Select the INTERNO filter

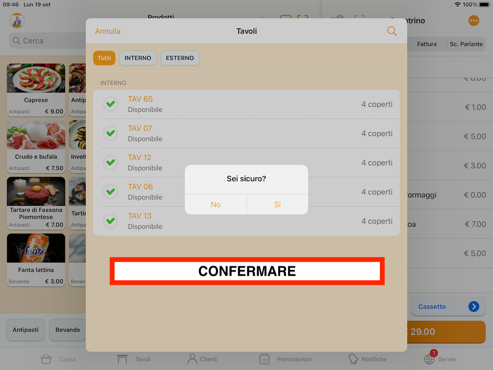[138, 58]
